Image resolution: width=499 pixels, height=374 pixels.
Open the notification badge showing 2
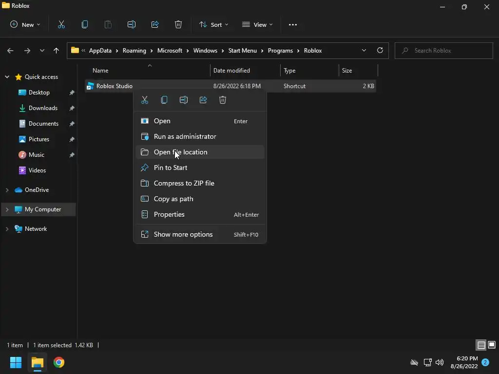click(x=485, y=362)
